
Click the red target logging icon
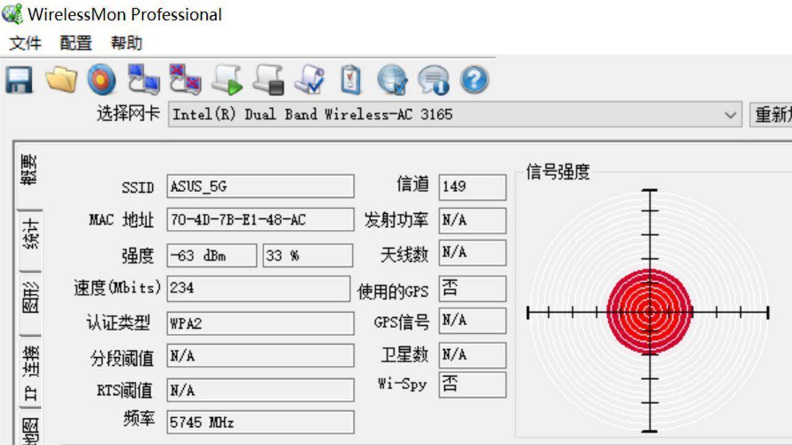coord(100,80)
